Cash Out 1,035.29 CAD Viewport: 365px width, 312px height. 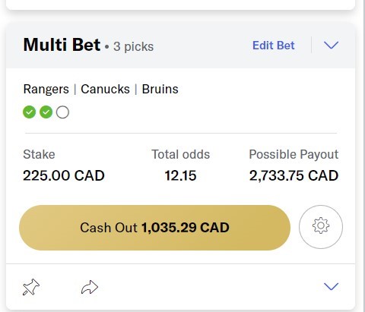(x=154, y=228)
